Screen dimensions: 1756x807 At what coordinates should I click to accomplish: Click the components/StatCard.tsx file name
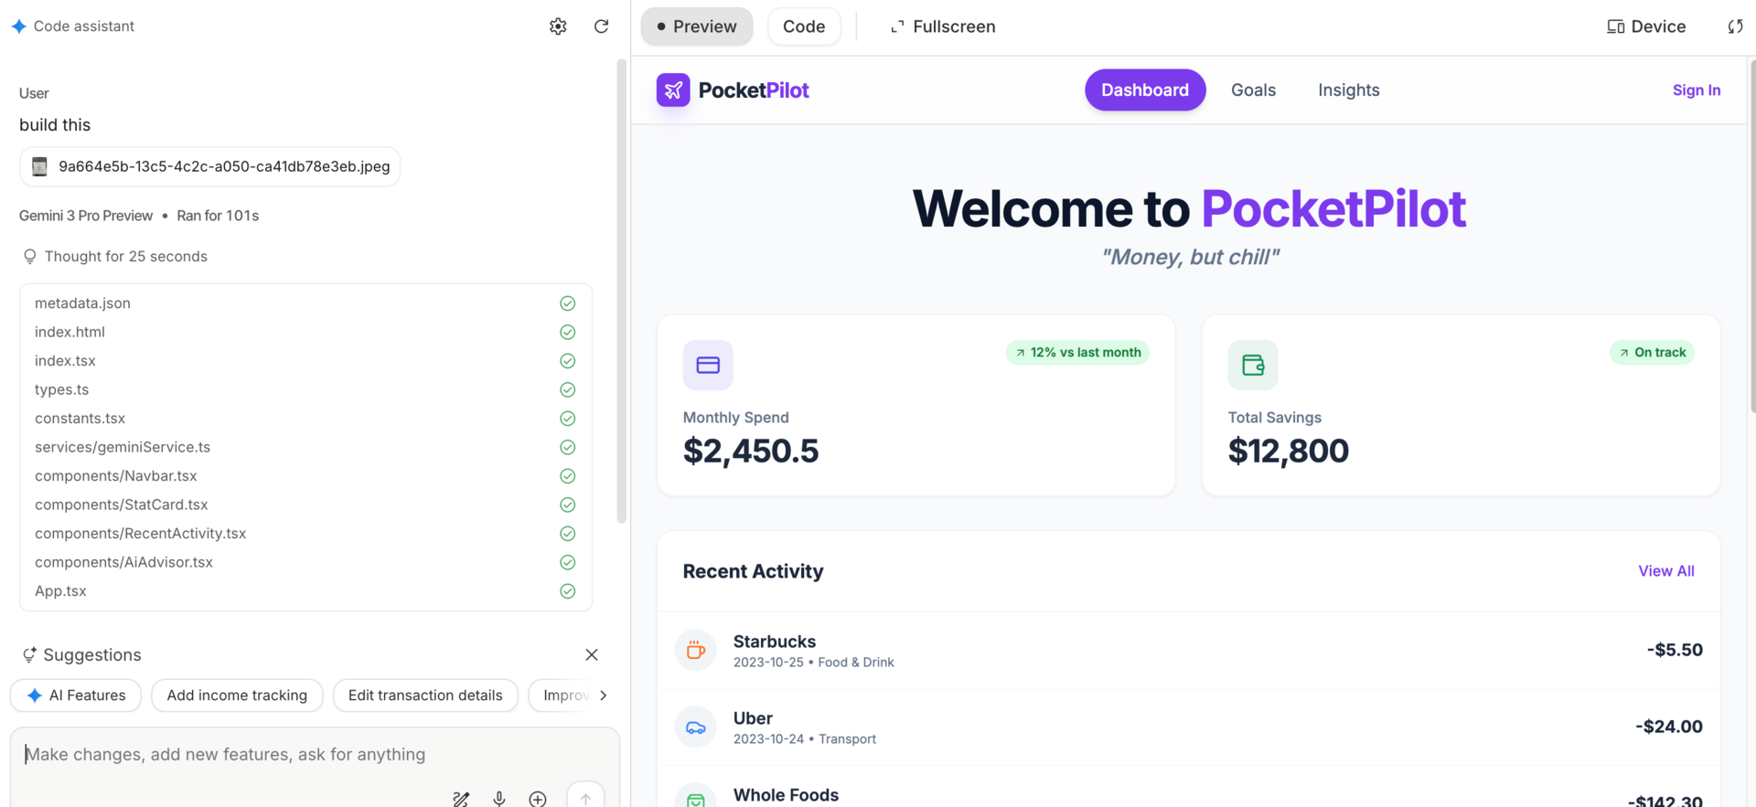coord(121,504)
